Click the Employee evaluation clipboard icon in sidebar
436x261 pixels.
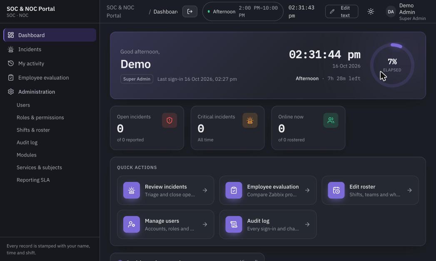tap(11, 77)
